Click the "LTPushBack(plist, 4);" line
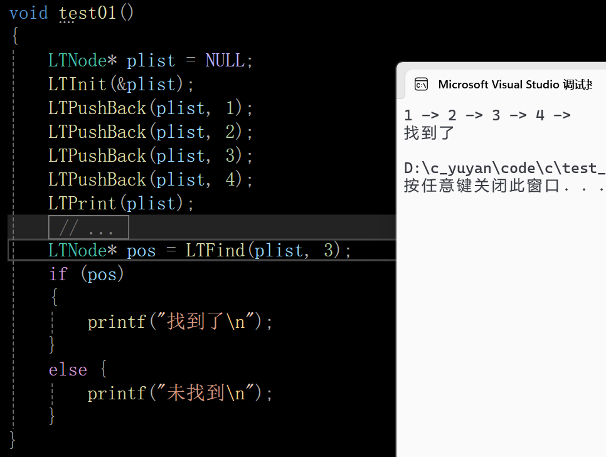The width and height of the screenshot is (606, 457). tap(151, 180)
